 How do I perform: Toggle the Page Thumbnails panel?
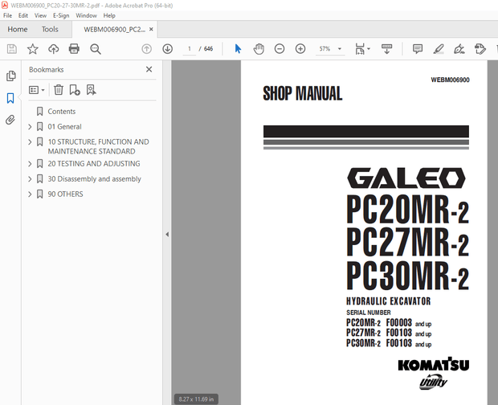[x=10, y=76]
